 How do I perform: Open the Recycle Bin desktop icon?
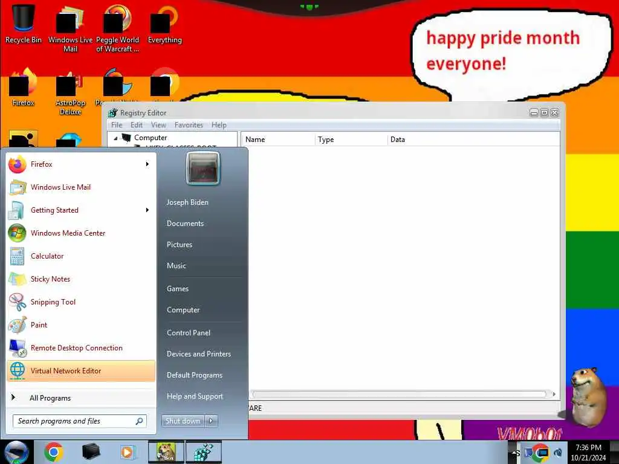point(24,23)
